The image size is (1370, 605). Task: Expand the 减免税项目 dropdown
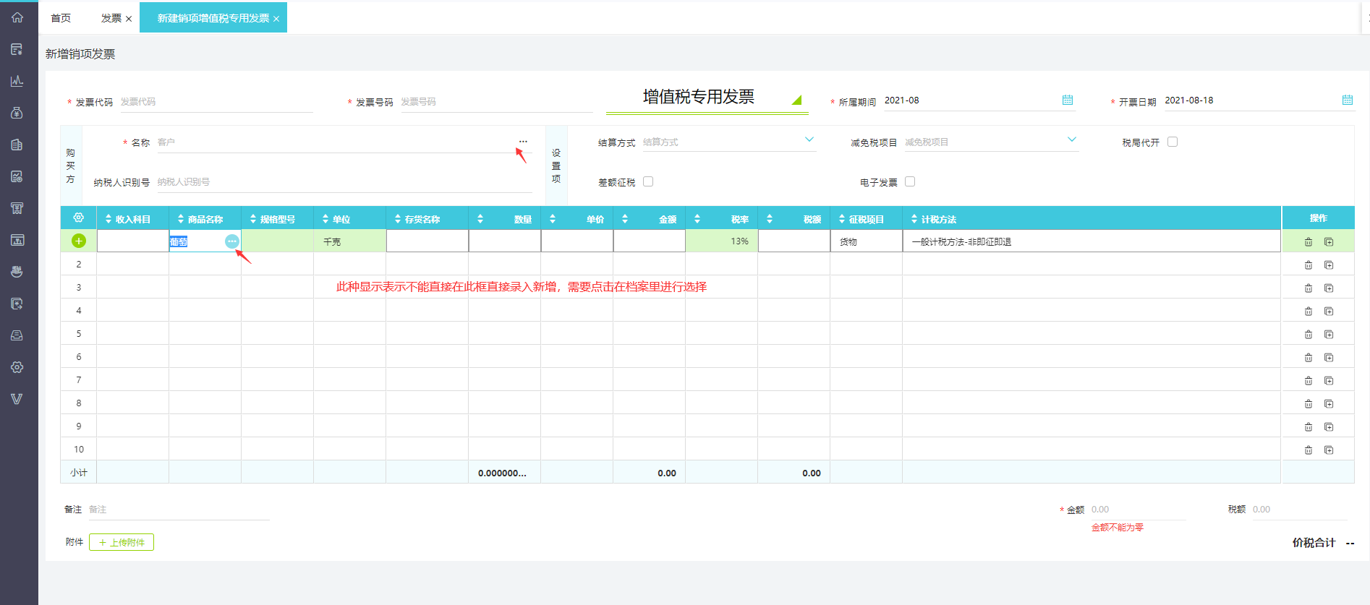(1072, 140)
